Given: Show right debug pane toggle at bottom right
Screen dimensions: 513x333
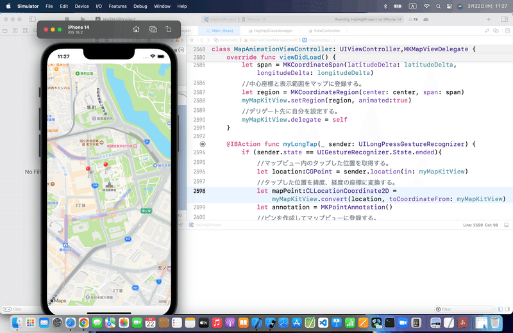Looking at the screenshot, I should (x=507, y=309).
